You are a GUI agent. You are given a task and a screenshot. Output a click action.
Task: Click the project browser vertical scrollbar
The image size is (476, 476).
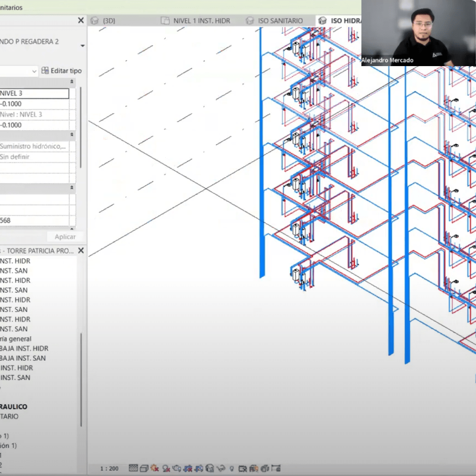click(81, 379)
